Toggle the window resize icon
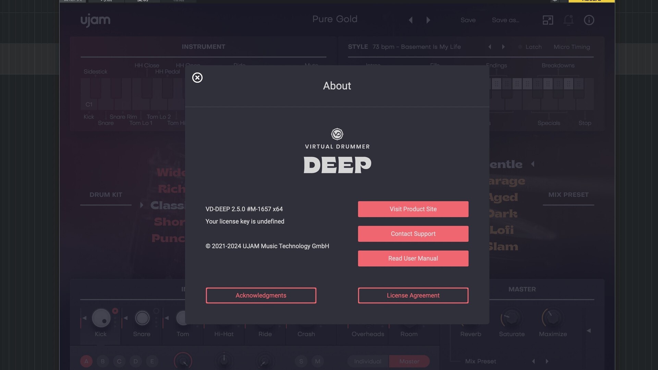The width and height of the screenshot is (658, 370). [x=548, y=20]
